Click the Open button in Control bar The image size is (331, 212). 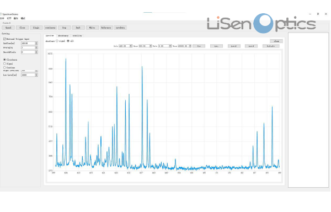pyautogui.click(x=8, y=28)
